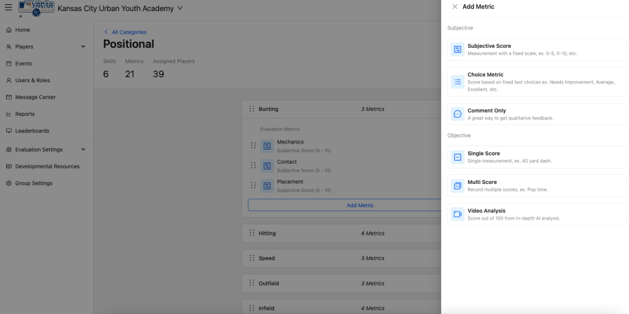
Task: Select the Video Analysis camera icon
Action: [x=458, y=214]
